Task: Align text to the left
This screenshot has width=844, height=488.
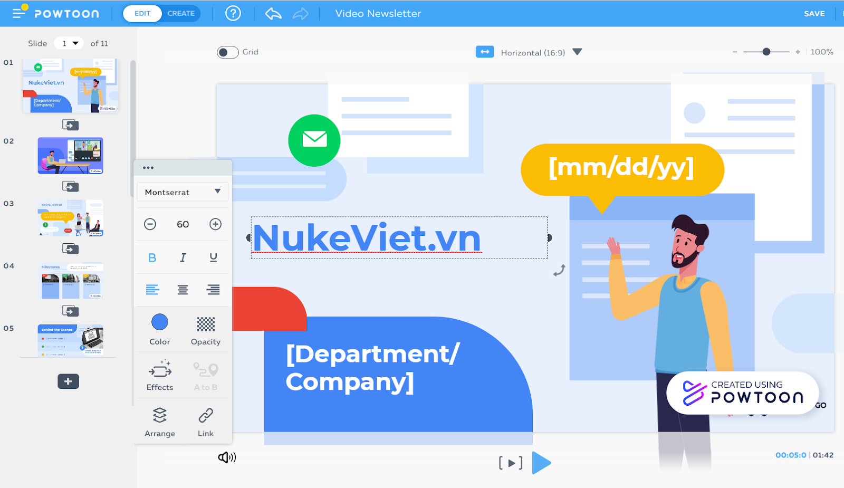Action: point(152,290)
